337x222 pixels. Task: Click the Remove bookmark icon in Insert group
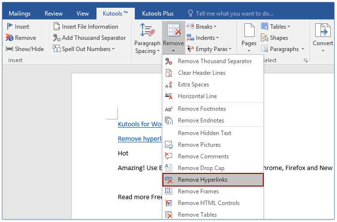[10, 38]
